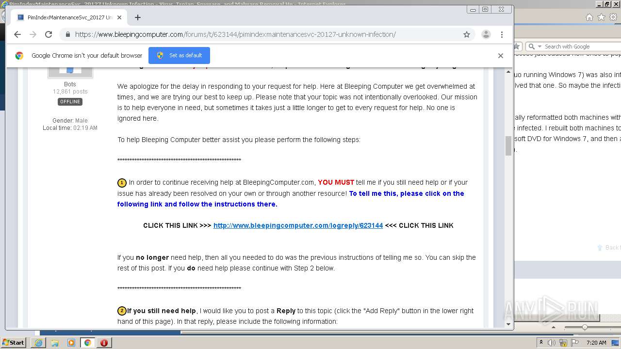Click Home icon in Internet Explorer window
Image resolution: width=621 pixels, height=349 pixels.
point(589,17)
